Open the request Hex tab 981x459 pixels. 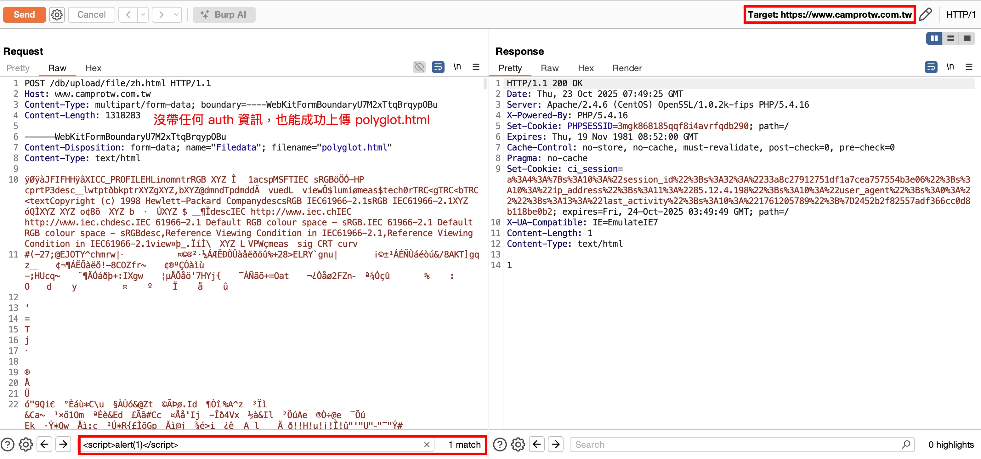pos(93,68)
